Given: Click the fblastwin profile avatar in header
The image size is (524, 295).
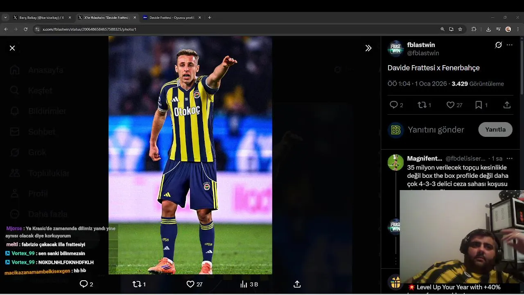Looking at the screenshot, I should click(x=395, y=48).
